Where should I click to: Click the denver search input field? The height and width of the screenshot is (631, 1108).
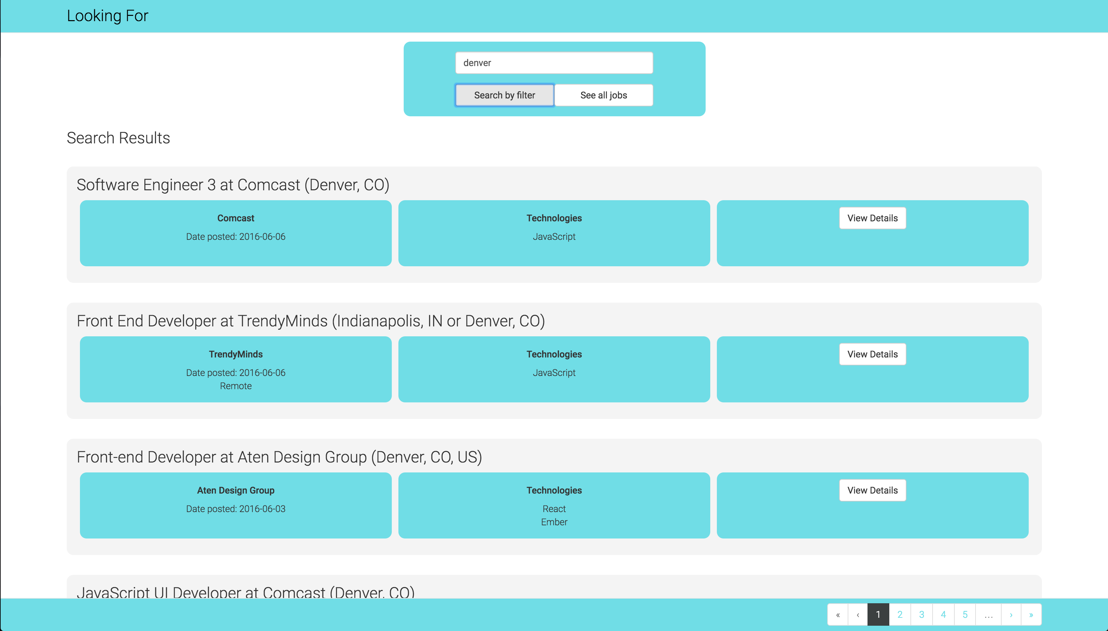tap(553, 63)
